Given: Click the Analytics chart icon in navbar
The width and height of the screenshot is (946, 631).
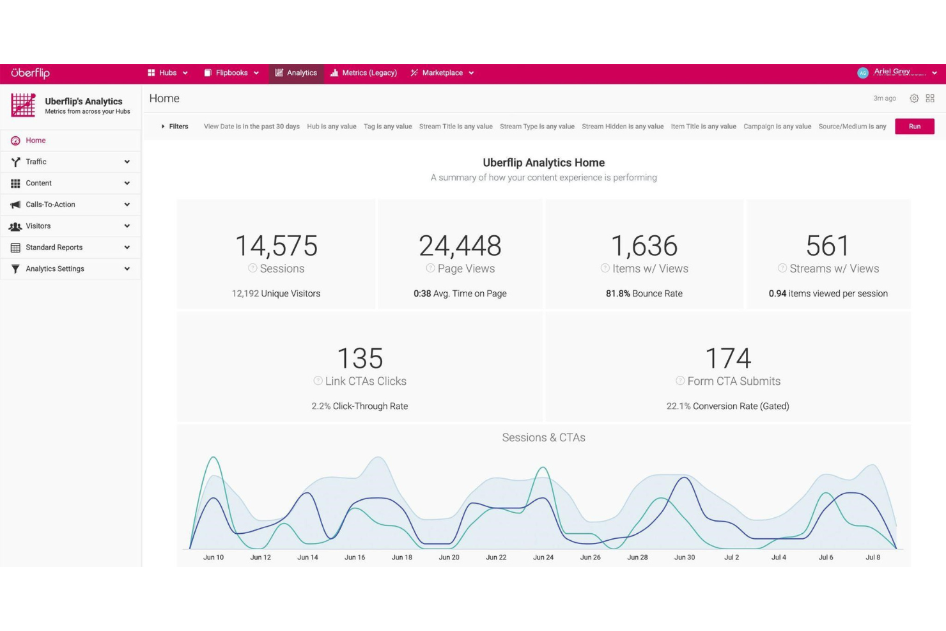Looking at the screenshot, I should pos(279,73).
